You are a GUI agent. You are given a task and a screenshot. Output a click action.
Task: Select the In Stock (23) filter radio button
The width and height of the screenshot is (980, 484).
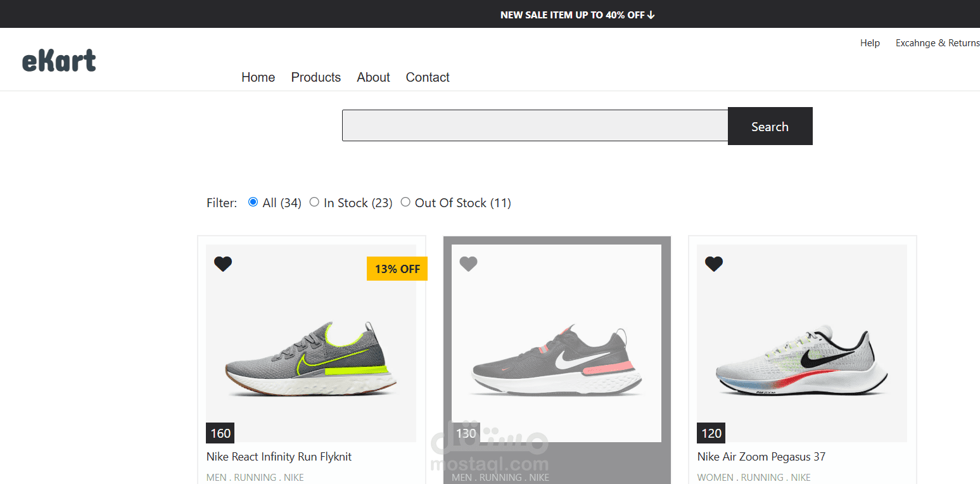pos(314,202)
